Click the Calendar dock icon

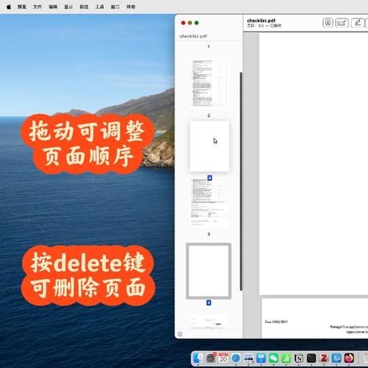coord(223,358)
